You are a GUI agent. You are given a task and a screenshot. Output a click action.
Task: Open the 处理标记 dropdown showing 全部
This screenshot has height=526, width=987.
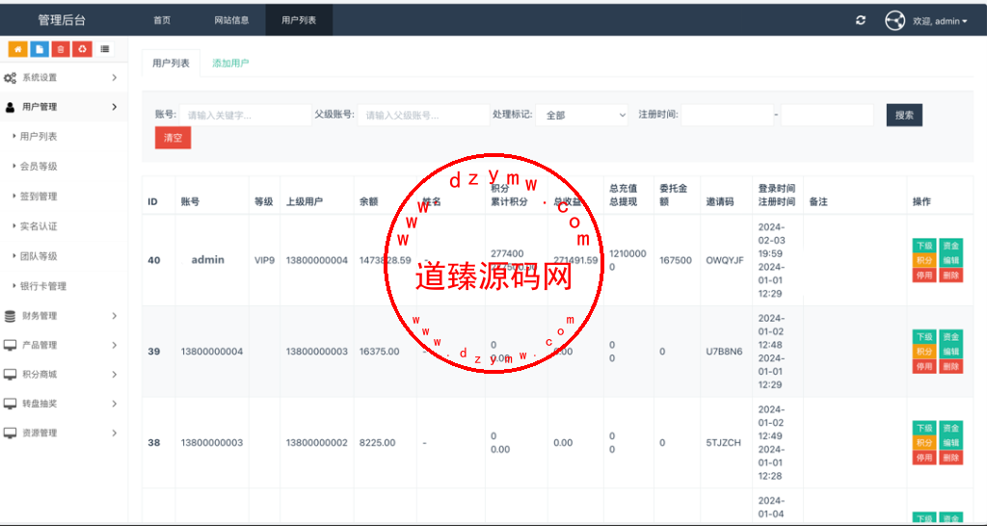(x=581, y=116)
